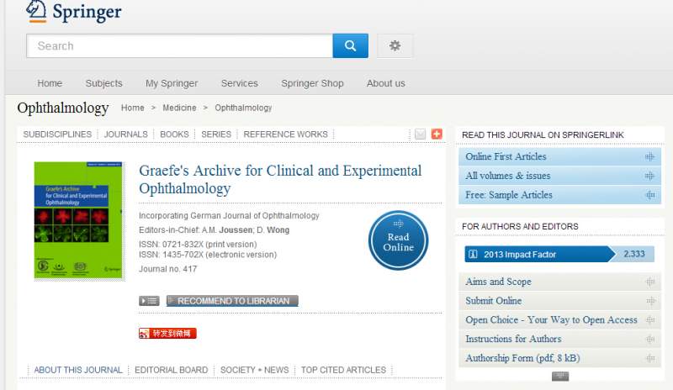673x390 pixels.
Task: Click the Editors-in-Chief Joussen, Wong line
Action: (x=215, y=230)
